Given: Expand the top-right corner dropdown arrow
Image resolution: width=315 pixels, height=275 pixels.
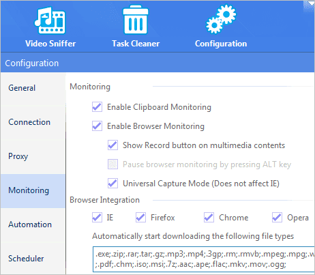Looking at the screenshot, I should coord(311,3).
